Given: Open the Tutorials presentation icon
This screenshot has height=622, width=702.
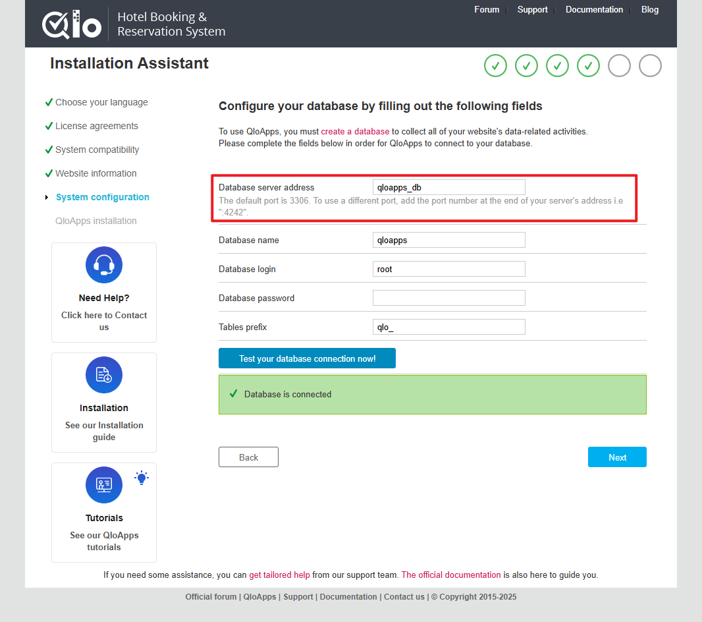Looking at the screenshot, I should coord(104,485).
